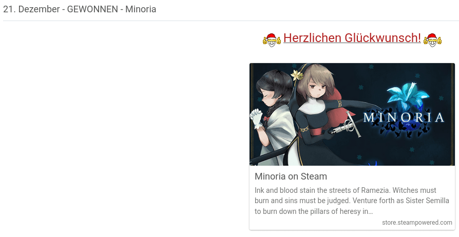Click the silver sword hilt in artwork
Viewport: 459px width, 237px height.
click(349, 124)
